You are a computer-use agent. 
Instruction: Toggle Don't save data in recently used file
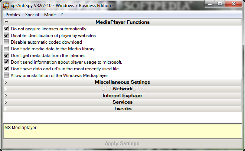pos(6,68)
